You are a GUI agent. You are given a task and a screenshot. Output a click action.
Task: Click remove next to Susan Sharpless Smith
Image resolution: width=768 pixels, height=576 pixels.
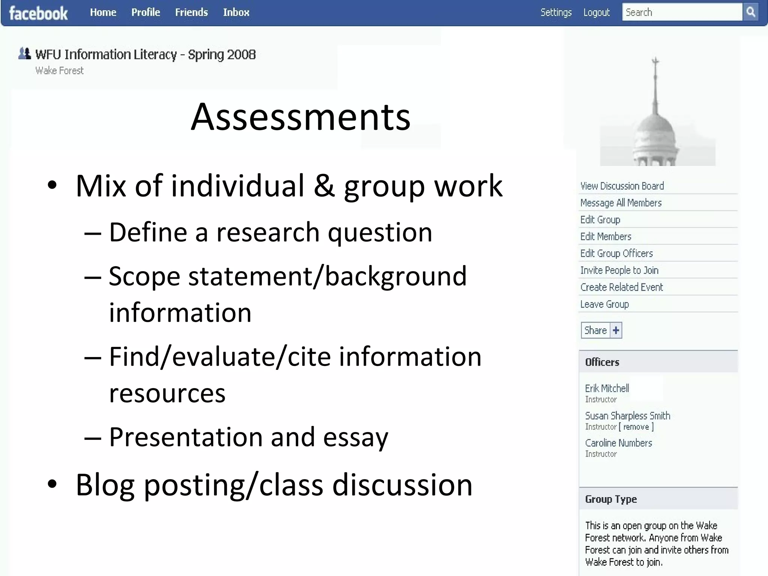(x=636, y=427)
